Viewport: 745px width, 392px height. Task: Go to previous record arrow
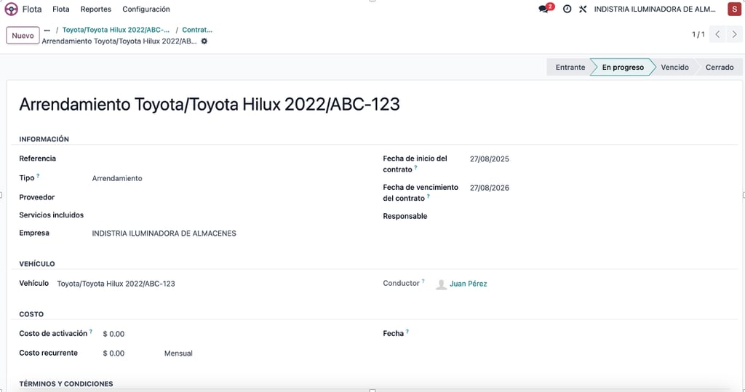(717, 35)
